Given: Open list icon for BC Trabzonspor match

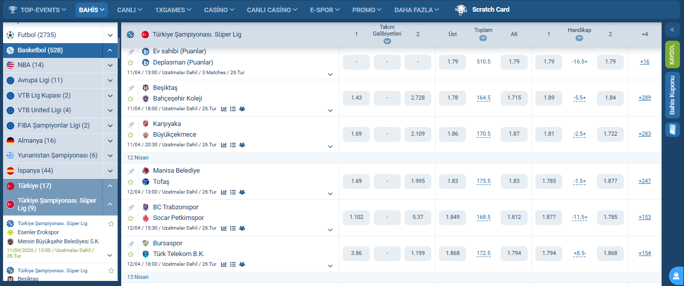Looking at the screenshot, I should point(233,229).
